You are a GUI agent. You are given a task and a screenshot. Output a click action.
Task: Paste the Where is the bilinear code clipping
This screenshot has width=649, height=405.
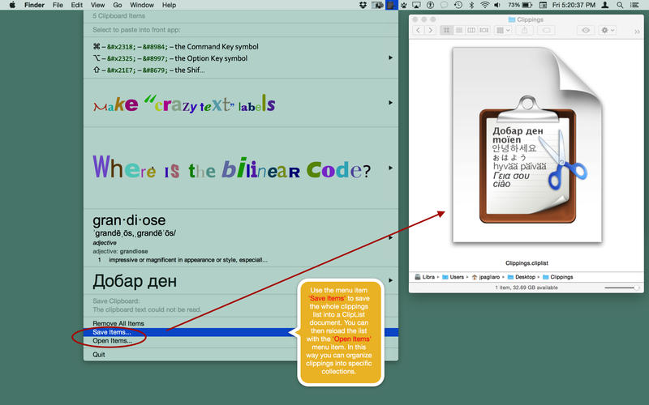(241, 168)
